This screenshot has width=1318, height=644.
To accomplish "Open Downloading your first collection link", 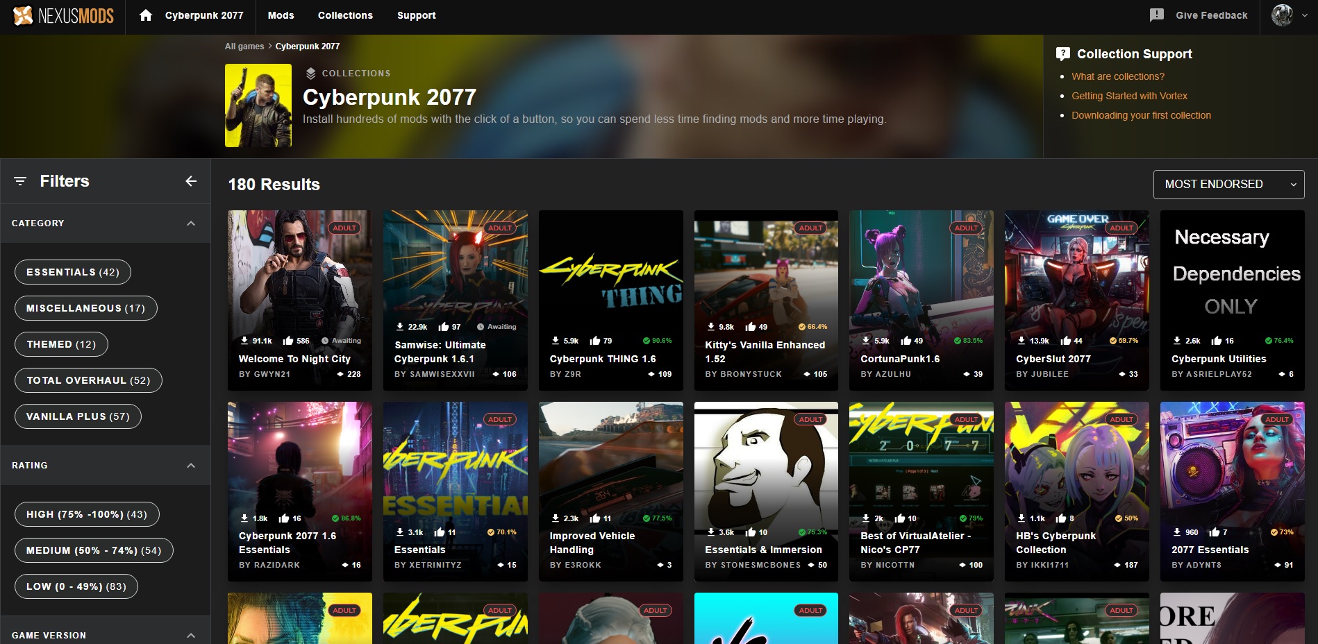I will [1142, 115].
